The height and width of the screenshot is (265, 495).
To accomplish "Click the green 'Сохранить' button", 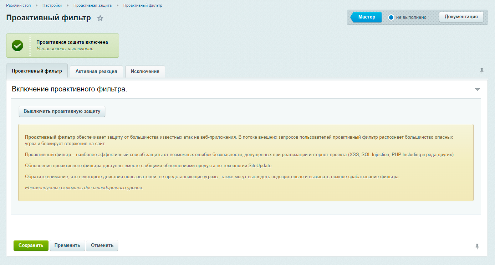I will tap(31, 245).
